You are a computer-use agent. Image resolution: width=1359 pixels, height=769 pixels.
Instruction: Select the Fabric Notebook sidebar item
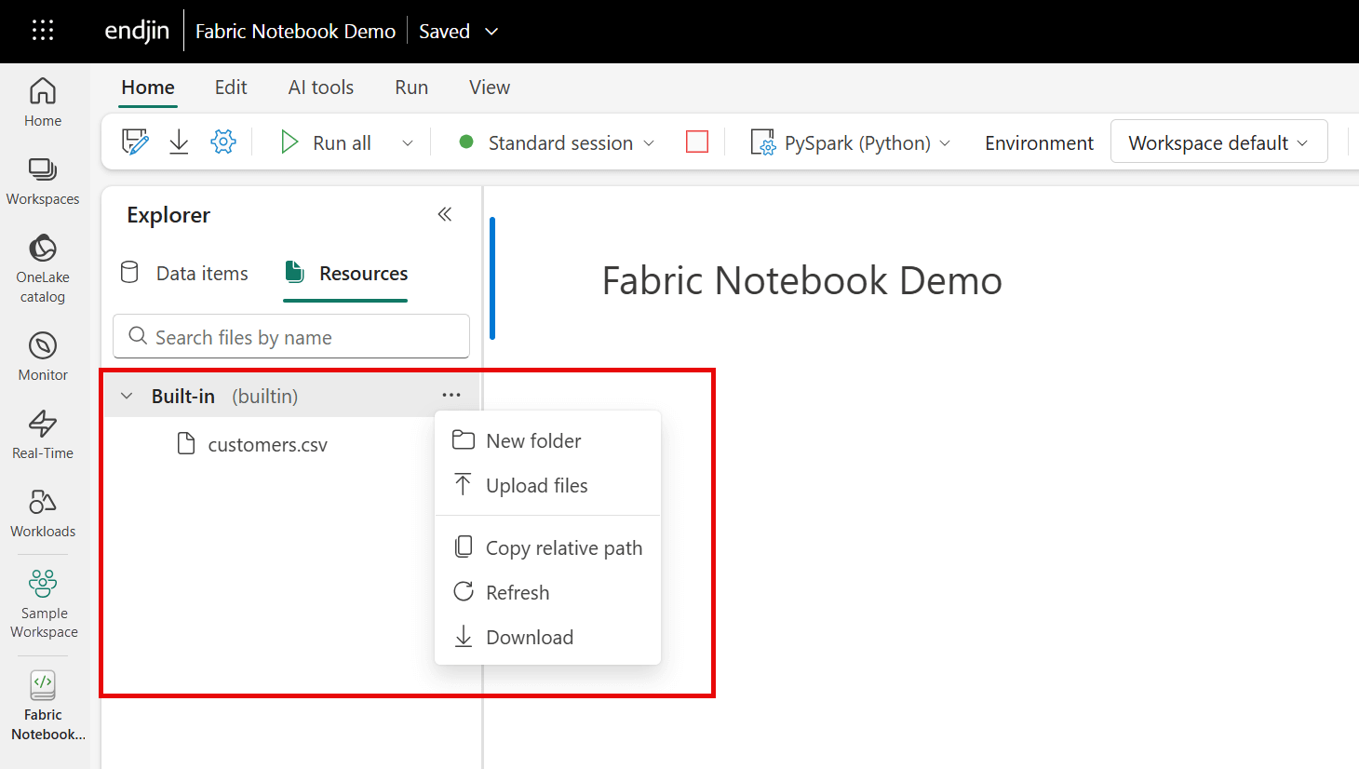(x=43, y=706)
